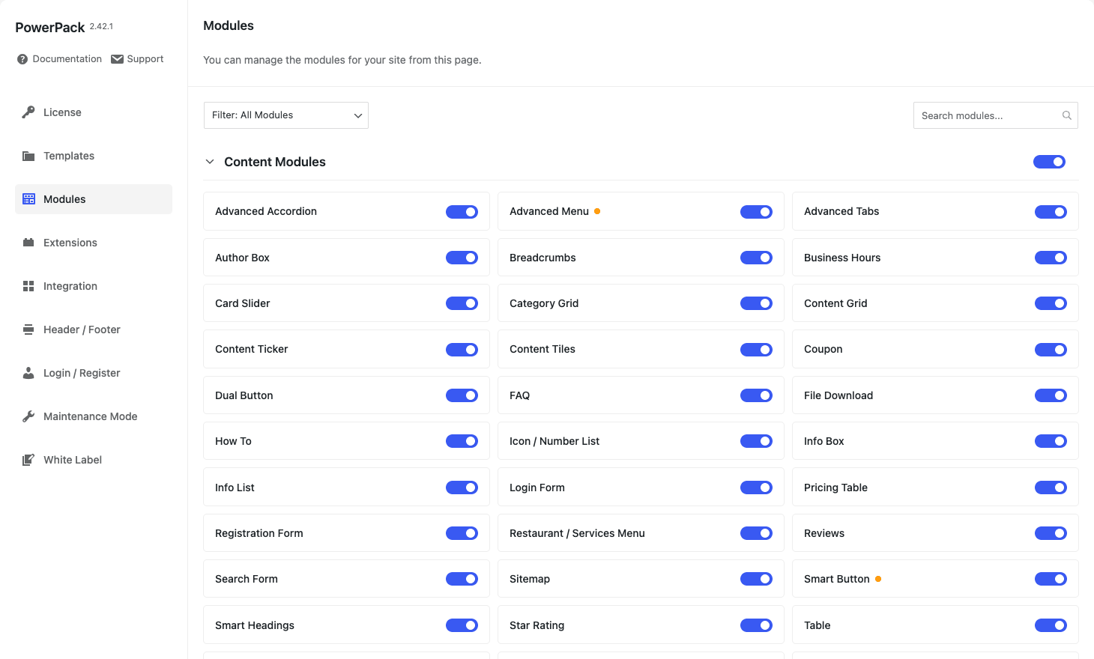
Task: Switch off the How To module
Action: (x=462, y=441)
